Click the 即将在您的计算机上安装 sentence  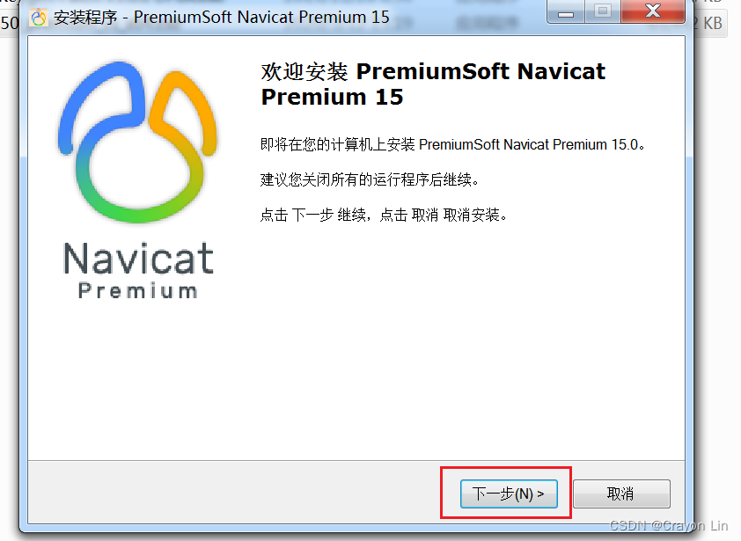[x=452, y=144]
